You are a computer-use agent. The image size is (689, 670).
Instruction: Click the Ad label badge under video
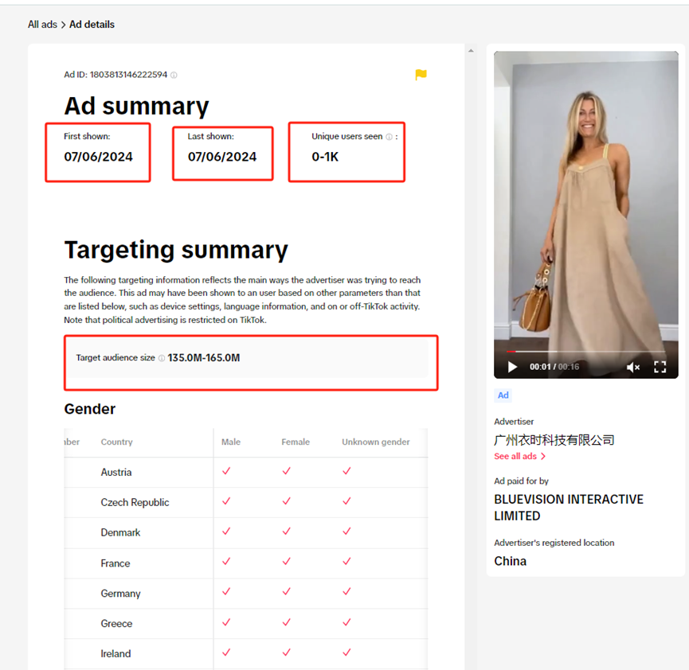[x=503, y=395]
